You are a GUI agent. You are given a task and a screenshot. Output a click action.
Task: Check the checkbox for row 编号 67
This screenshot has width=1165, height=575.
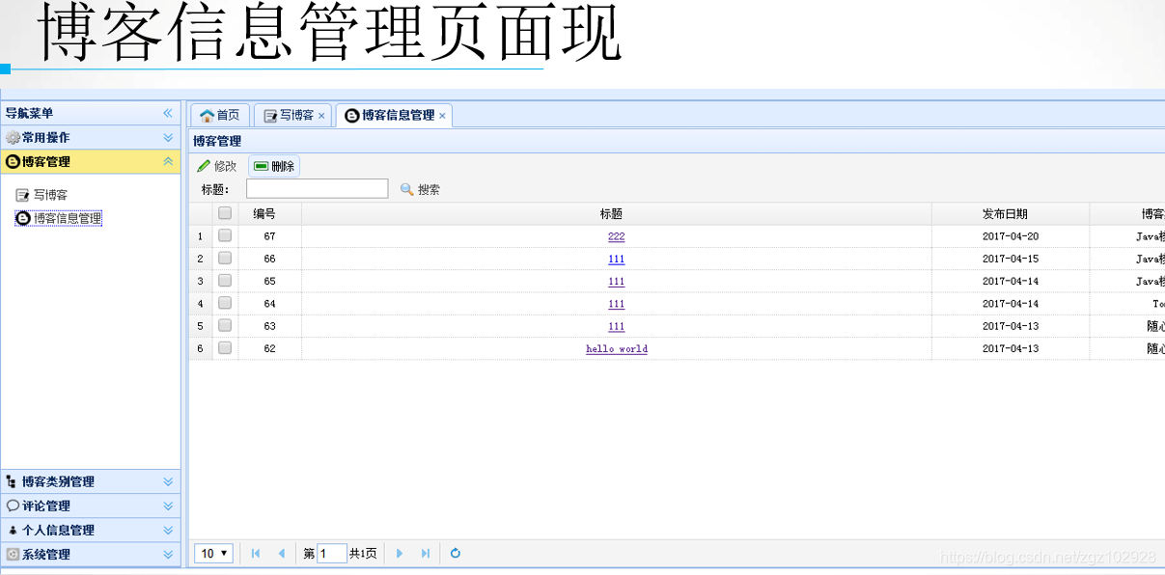coord(225,235)
